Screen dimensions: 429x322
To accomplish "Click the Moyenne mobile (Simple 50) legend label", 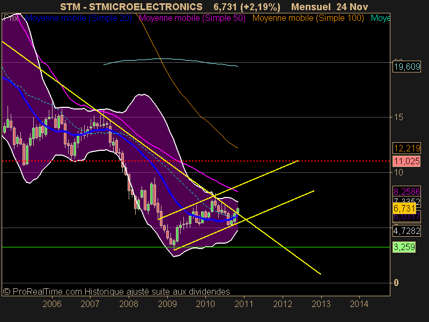I will coord(192,18).
